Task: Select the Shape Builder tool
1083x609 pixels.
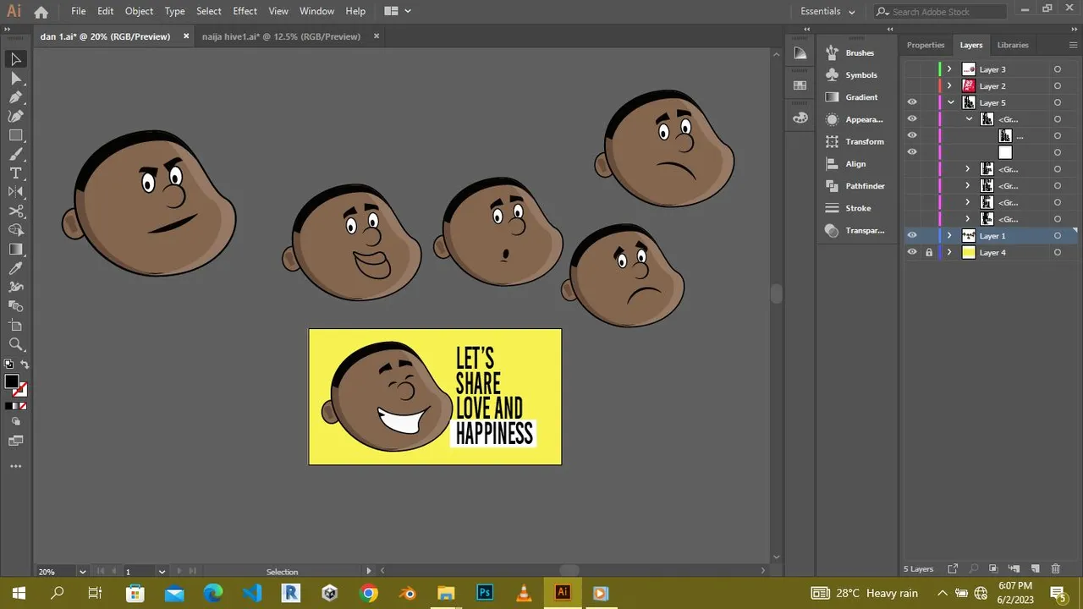Action: (x=16, y=230)
